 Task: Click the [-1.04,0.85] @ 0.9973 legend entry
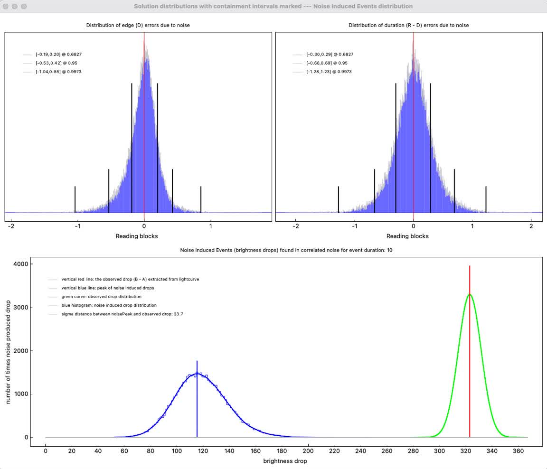(x=55, y=72)
